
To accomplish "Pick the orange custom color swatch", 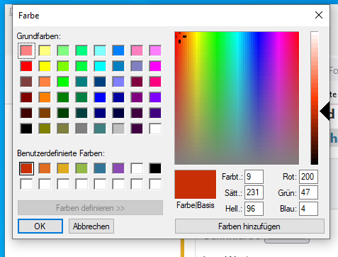I will pyautogui.click(x=45, y=169).
